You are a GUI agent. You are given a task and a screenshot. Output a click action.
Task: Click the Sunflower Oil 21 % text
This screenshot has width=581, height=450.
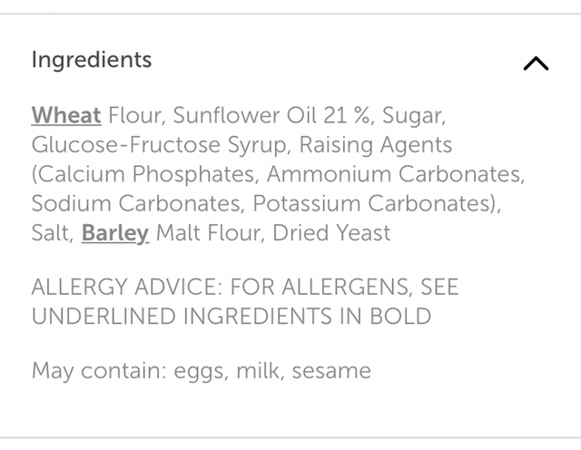click(x=272, y=116)
